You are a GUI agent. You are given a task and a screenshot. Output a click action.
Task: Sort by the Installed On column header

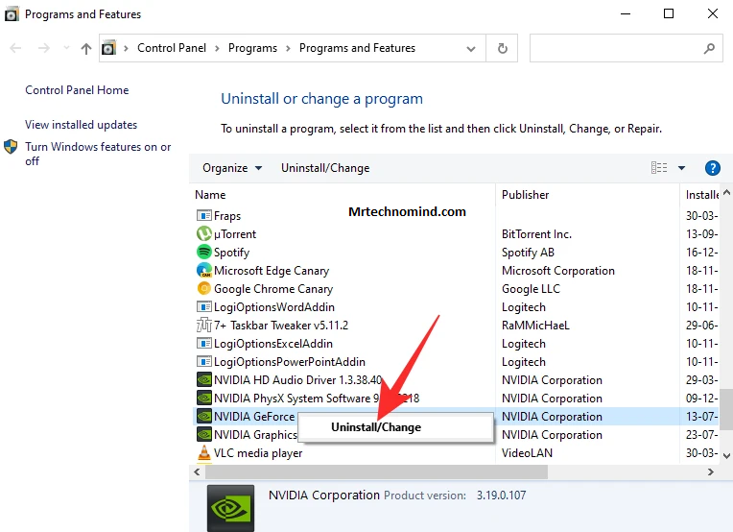(x=701, y=195)
